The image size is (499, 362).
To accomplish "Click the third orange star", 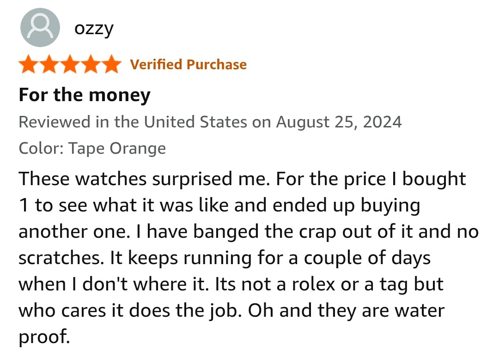I will [x=70, y=65].
